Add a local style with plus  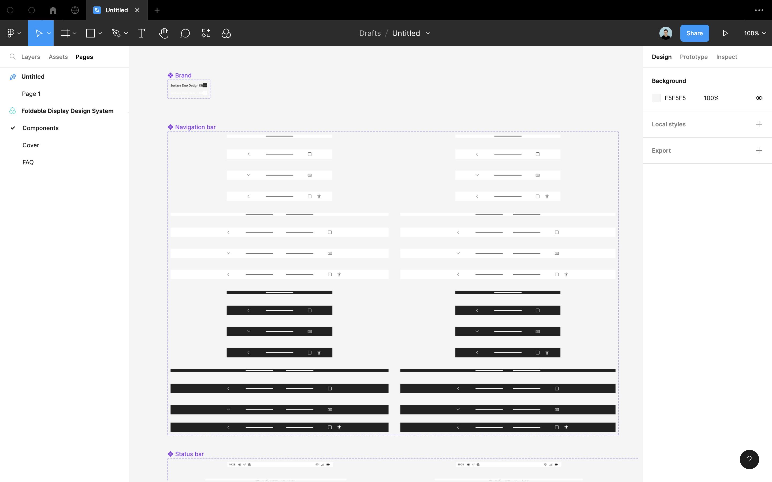click(759, 124)
